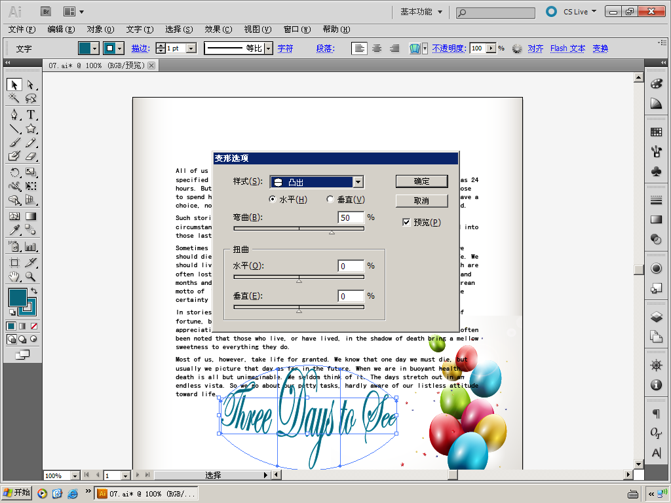Set paint to None with red slash
This screenshot has height=503, width=671.
[x=34, y=326]
